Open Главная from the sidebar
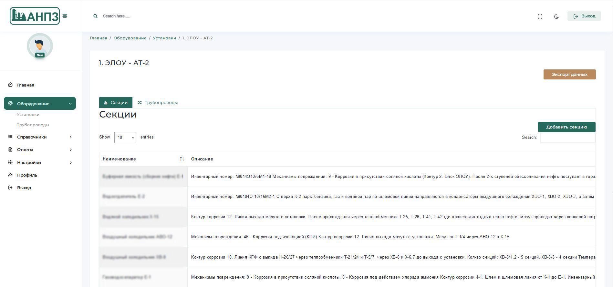 26,85
